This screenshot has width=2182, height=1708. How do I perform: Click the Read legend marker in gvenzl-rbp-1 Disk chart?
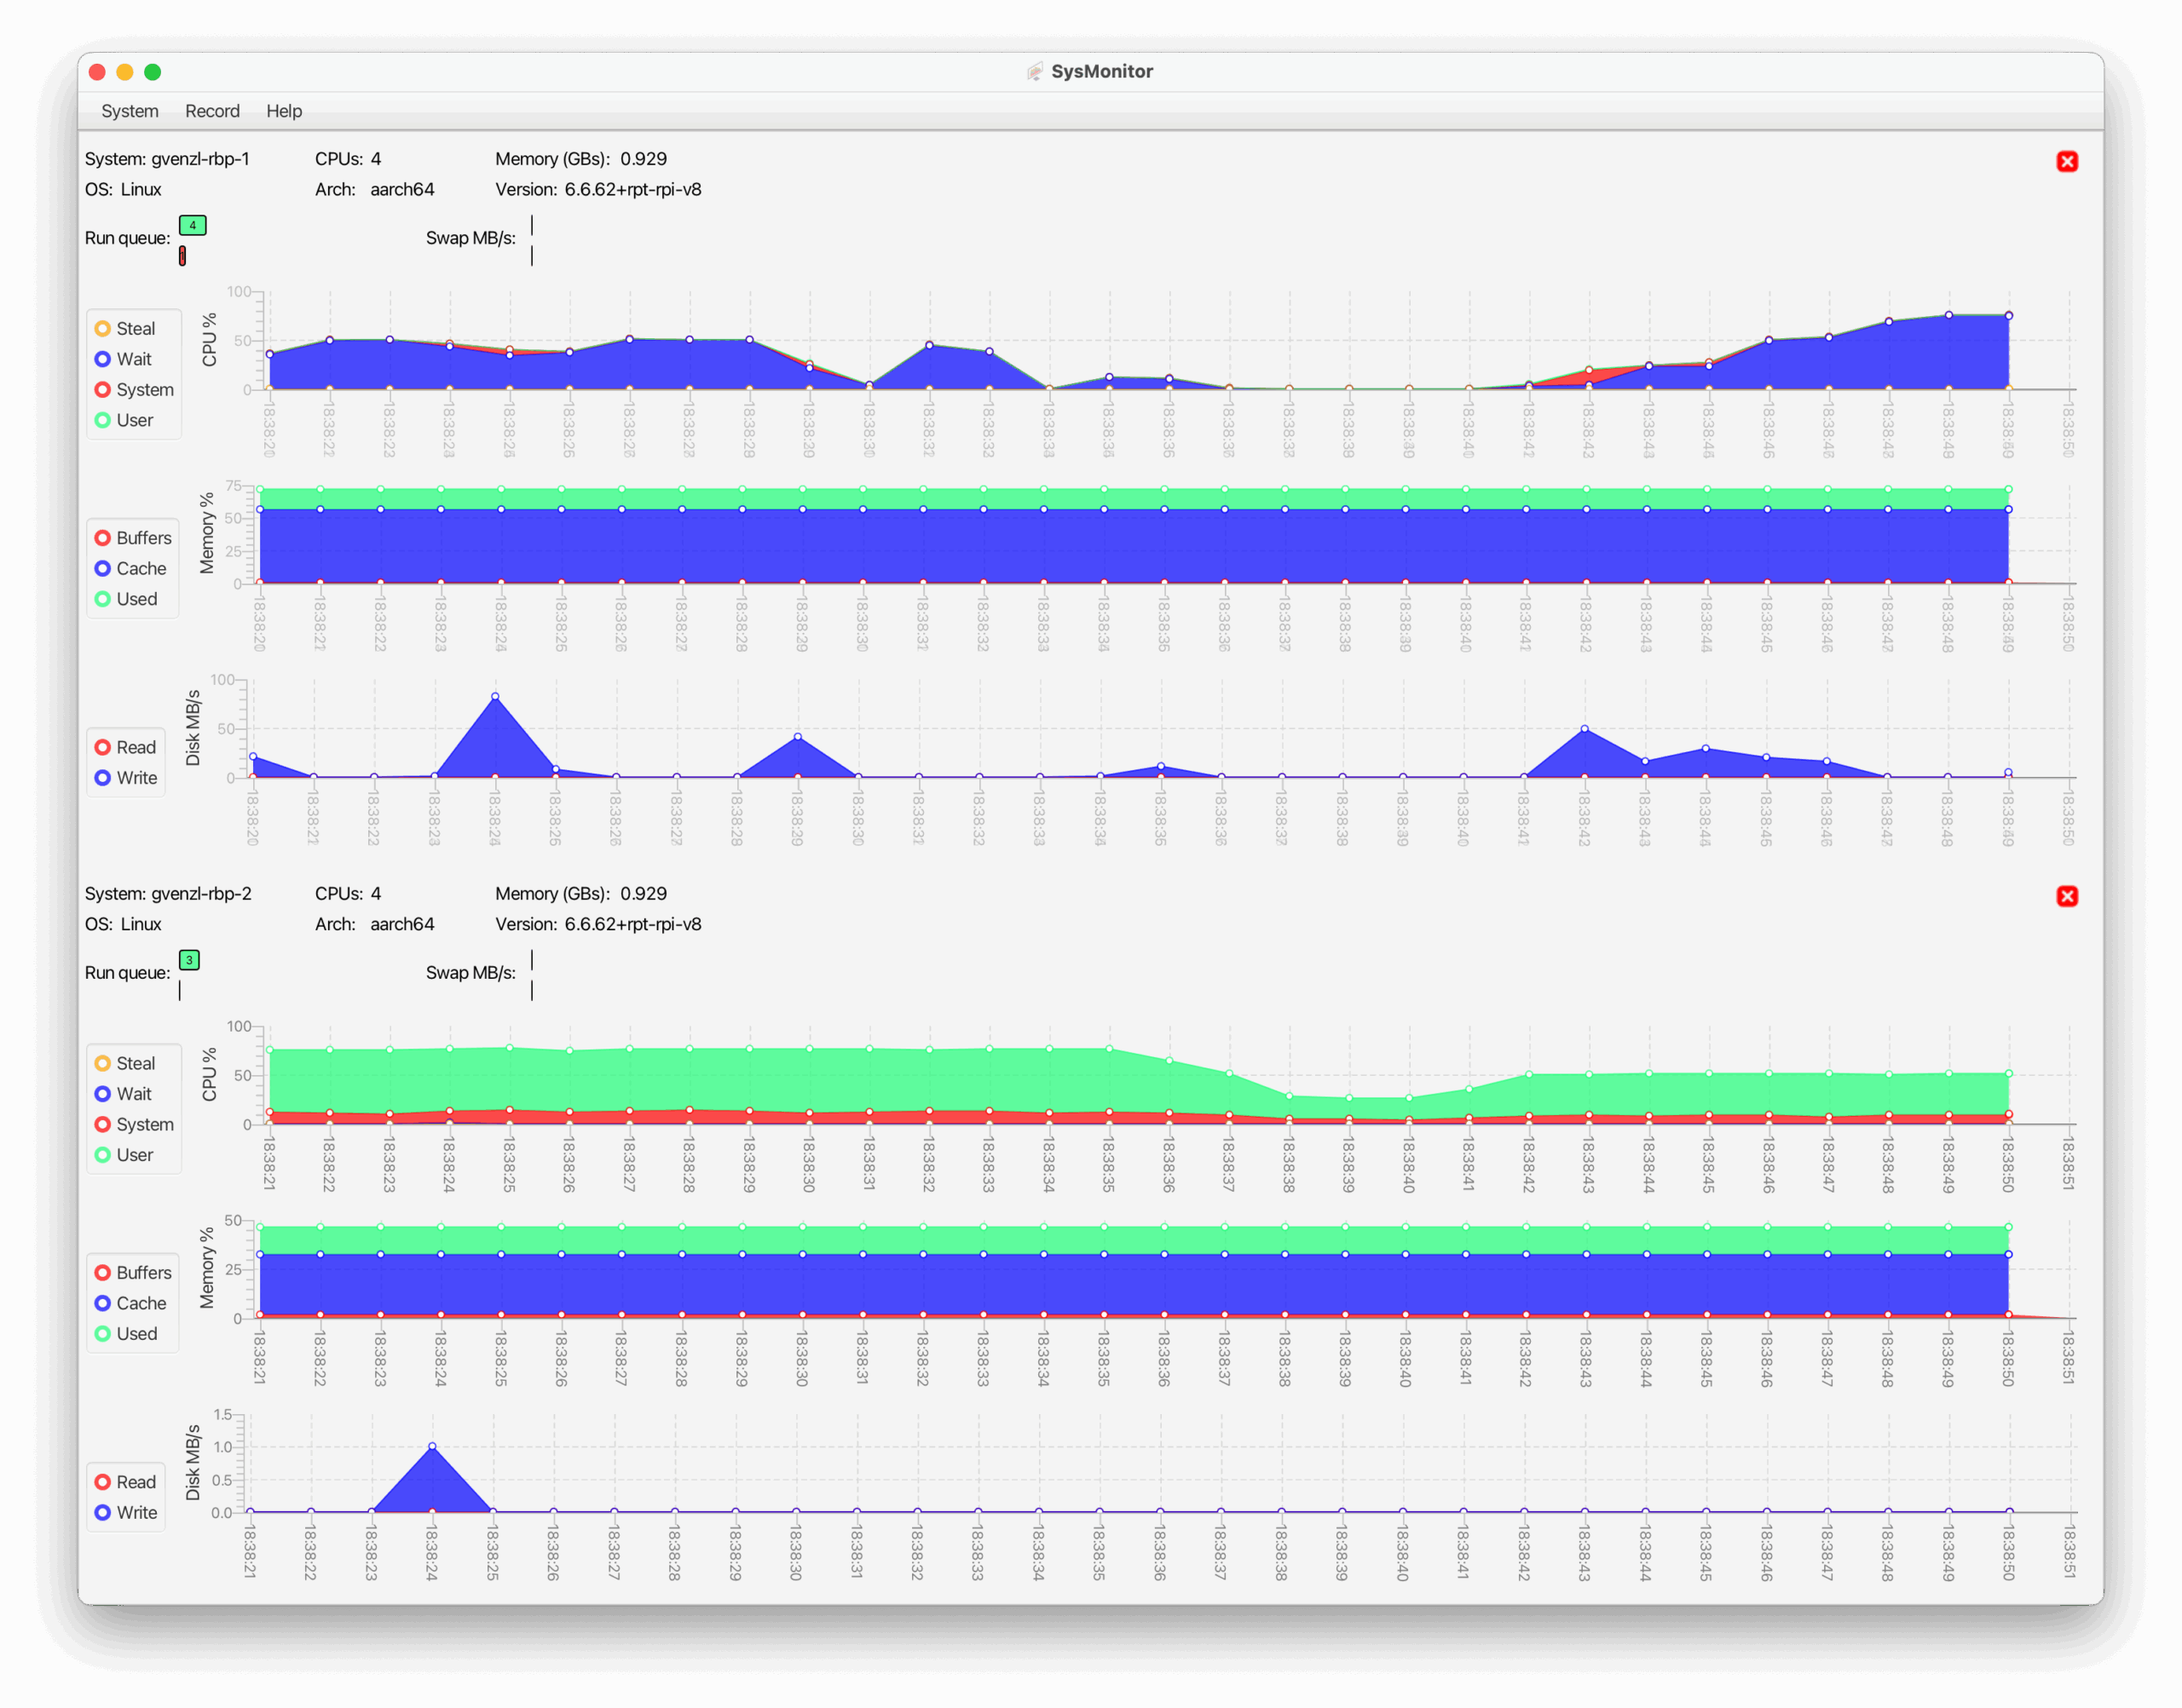coord(102,747)
